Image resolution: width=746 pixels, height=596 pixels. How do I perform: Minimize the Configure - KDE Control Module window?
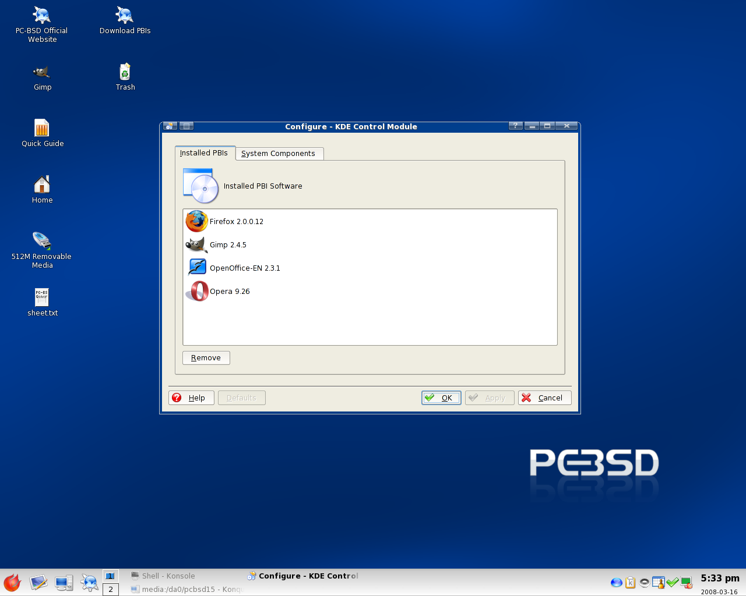tap(532, 126)
